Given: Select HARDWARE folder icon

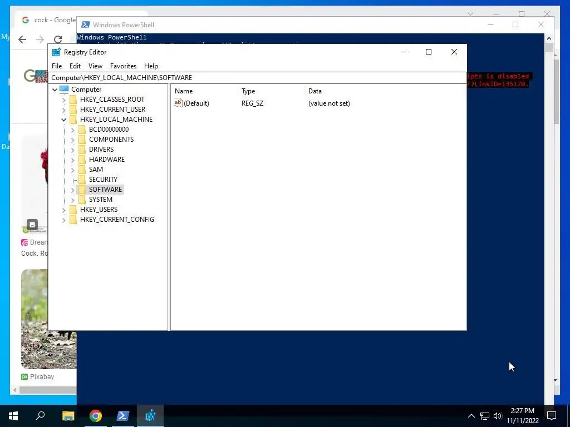Looking at the screenshot, I should [x=82, y=160].
